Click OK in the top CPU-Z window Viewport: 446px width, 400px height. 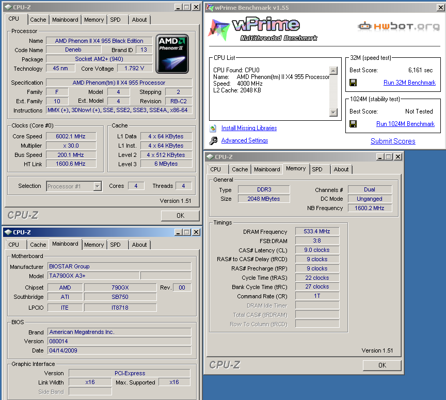pos(180,216)
